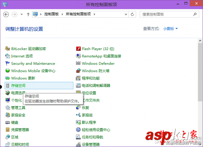Click the Storage Spaces (存储空间) icon
Viewport: 203px width, 147px height.
[8, 86]
